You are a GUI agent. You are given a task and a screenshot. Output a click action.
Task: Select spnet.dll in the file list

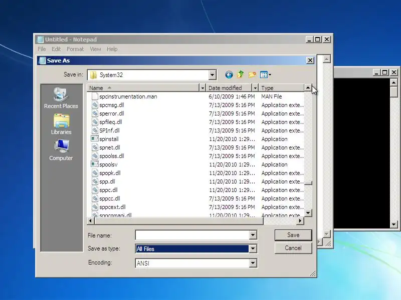click(110, 147)
